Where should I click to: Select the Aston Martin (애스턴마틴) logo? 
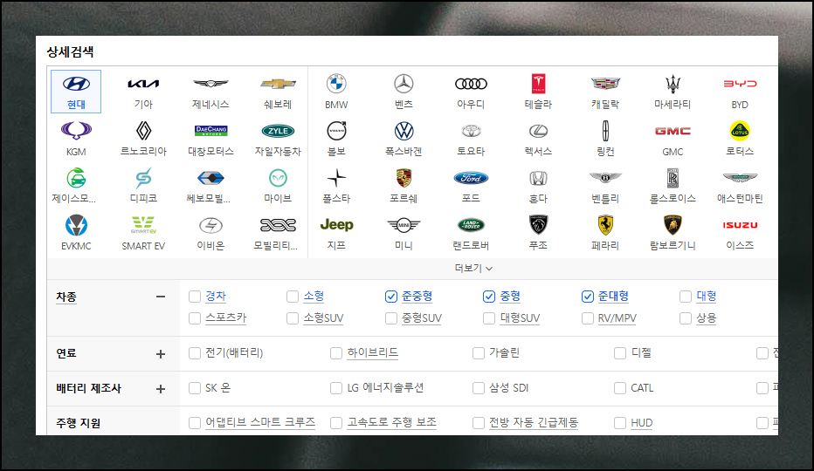tap(740, 177)
